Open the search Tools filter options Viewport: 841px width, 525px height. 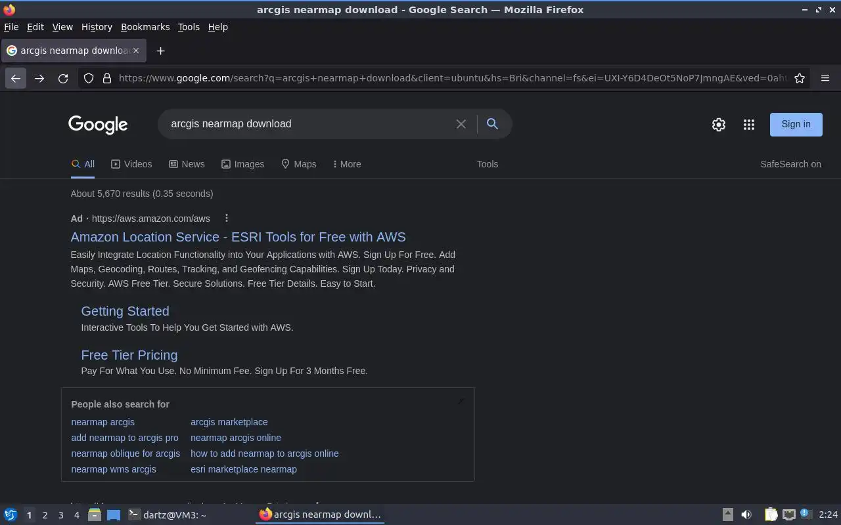coord(488,164)
